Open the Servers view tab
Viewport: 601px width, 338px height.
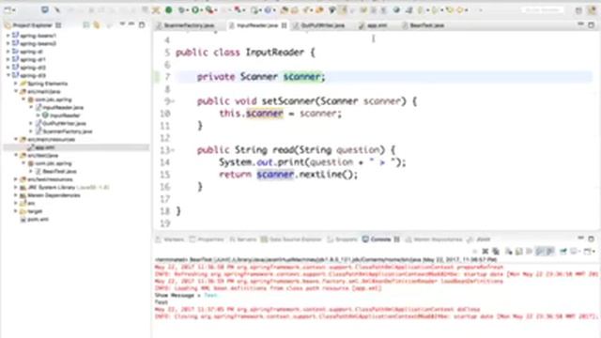pyautogui.click(x=243, y=239)
